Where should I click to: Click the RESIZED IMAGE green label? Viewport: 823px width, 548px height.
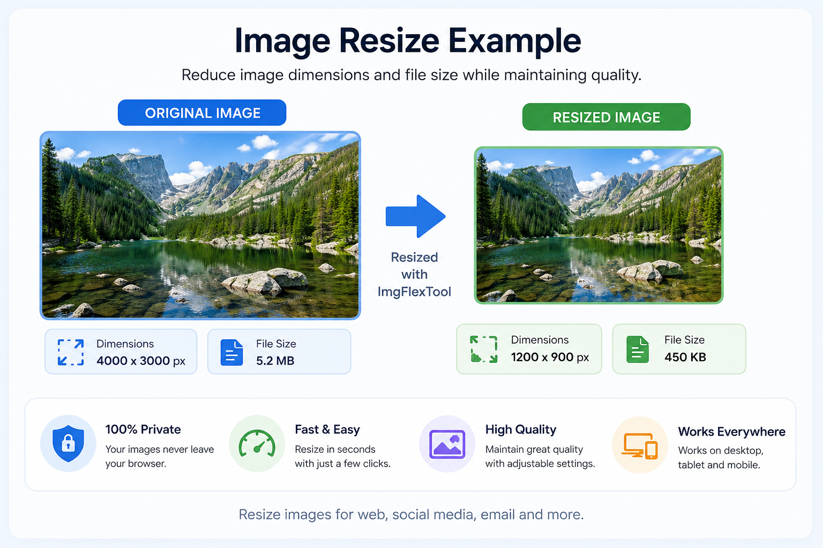pyautogui.click(x=607, y=117)
